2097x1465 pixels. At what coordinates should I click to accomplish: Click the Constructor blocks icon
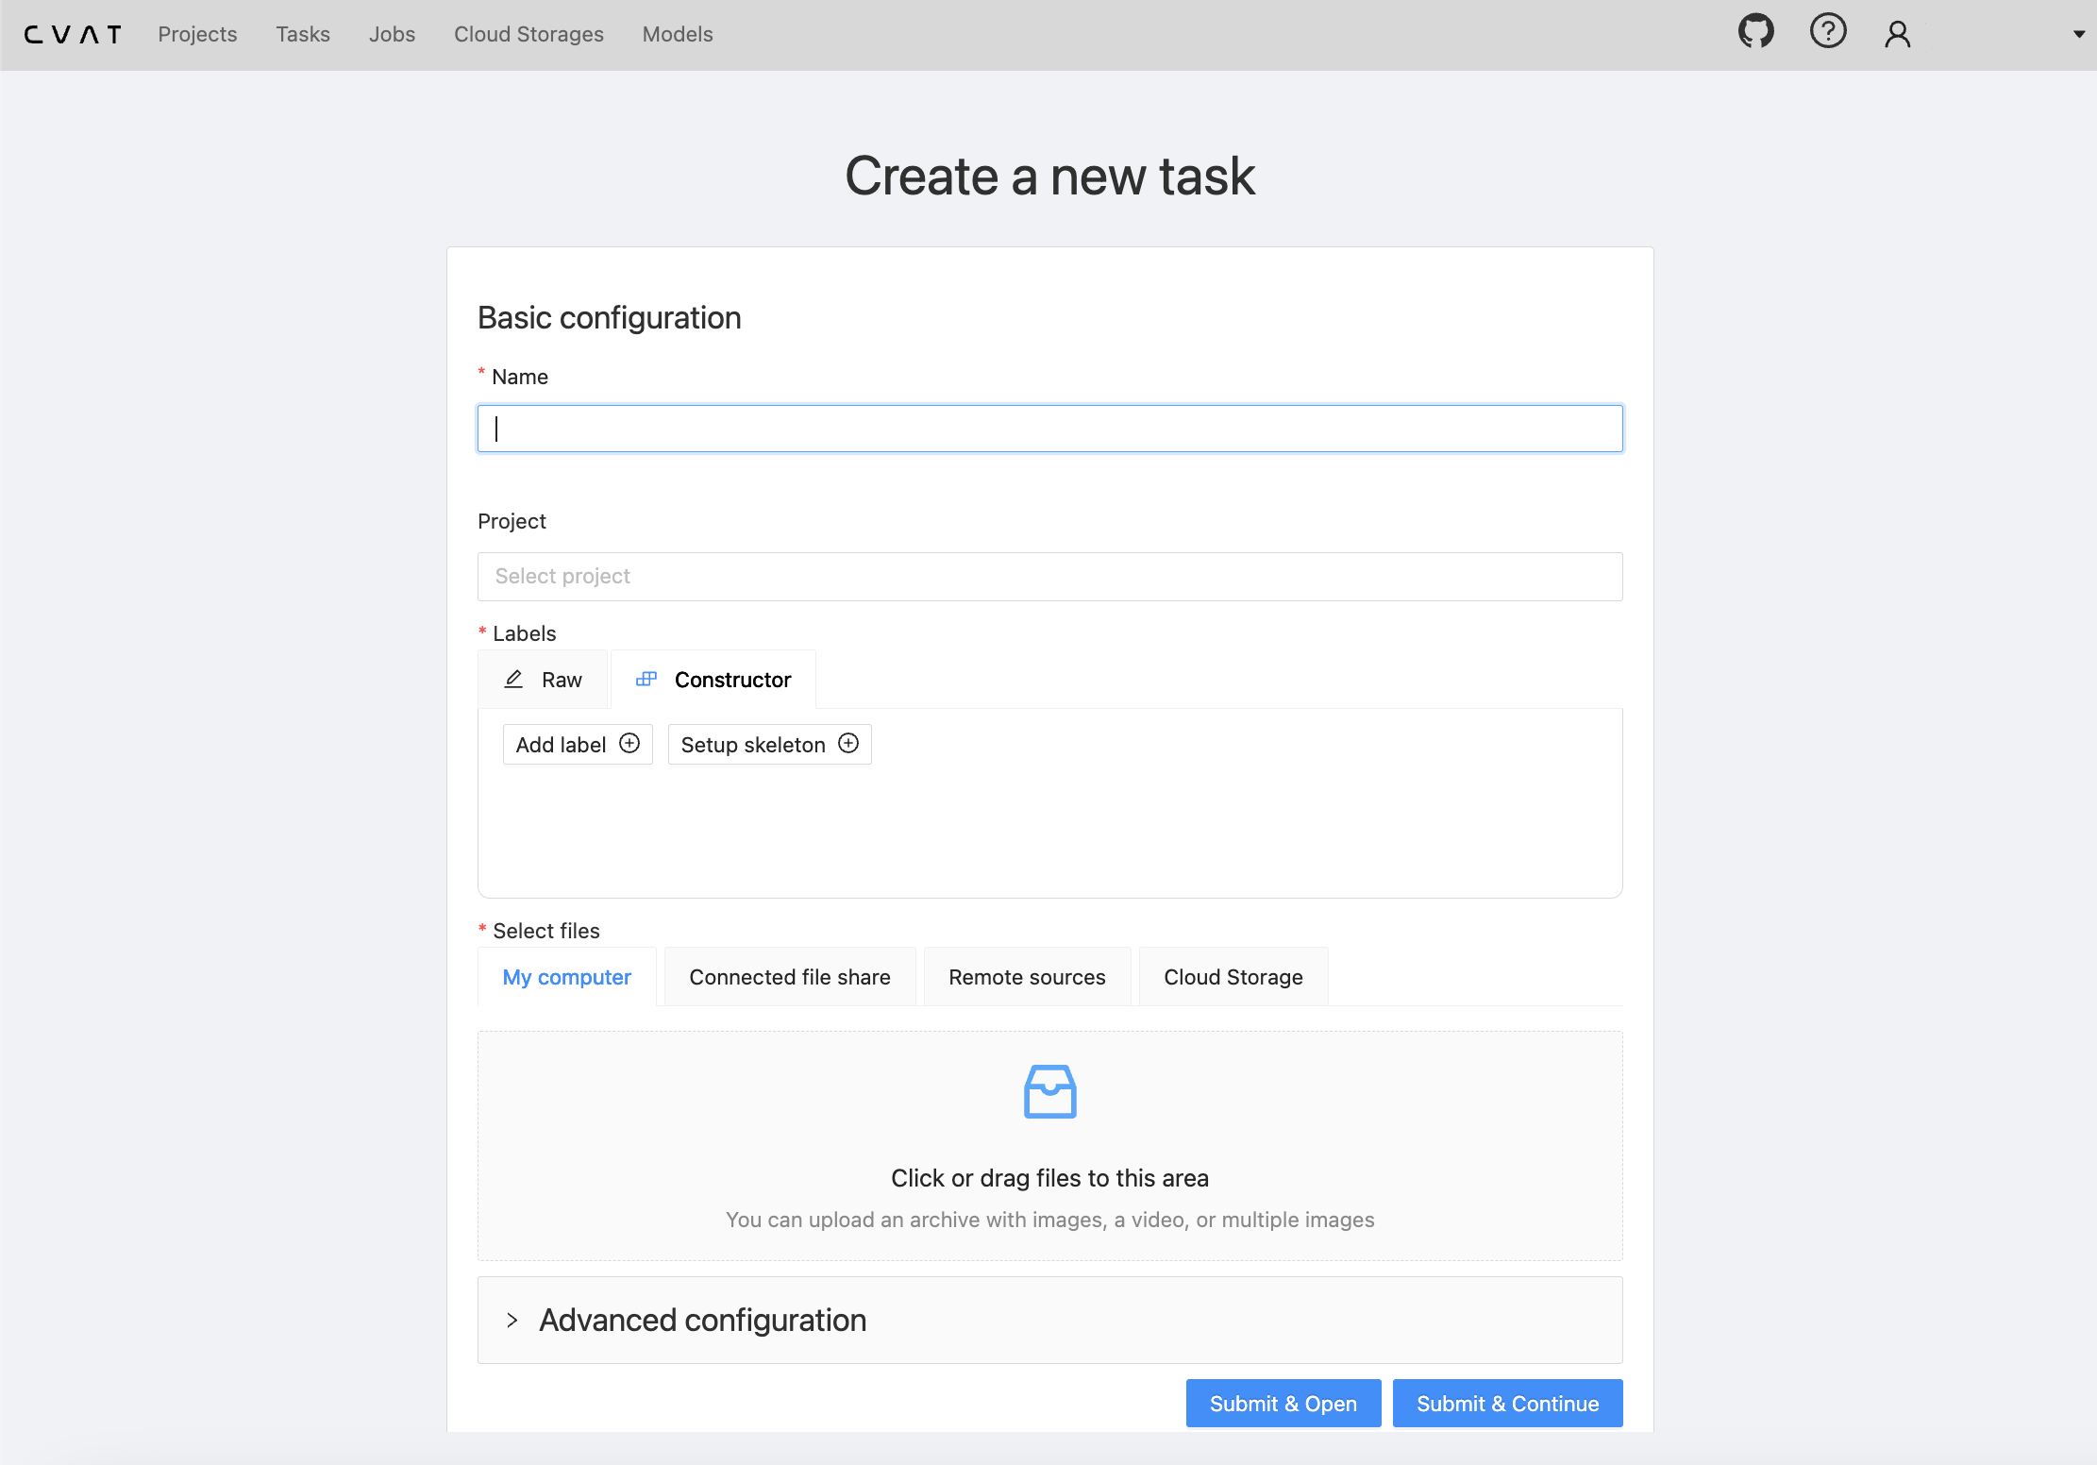646,680
